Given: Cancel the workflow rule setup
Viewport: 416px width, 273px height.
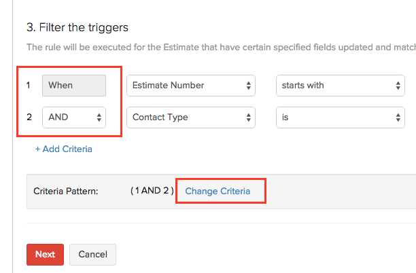Looking at the screenshot, I should coord(92,255).
